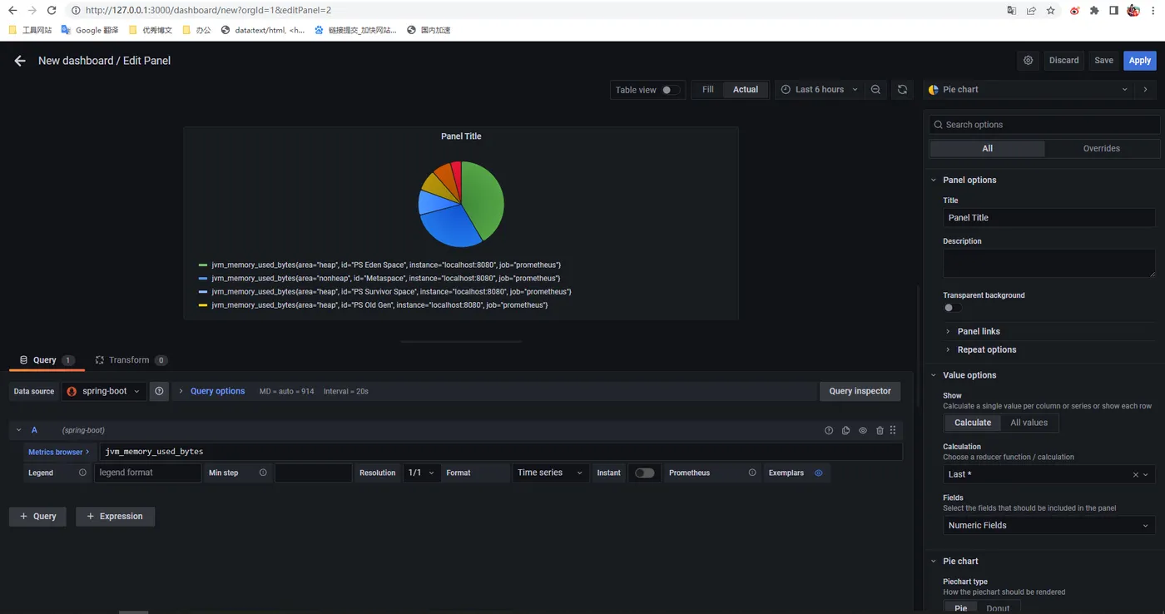Image resolution: width=1165 pixels, height=614 pixels.
Task: Collapse query row A
Action: tap(19, 430)
